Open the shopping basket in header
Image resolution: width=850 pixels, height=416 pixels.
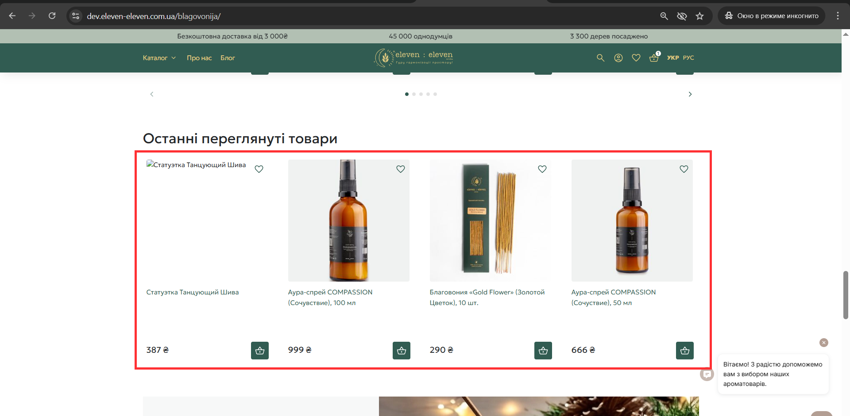pos(654,57)
